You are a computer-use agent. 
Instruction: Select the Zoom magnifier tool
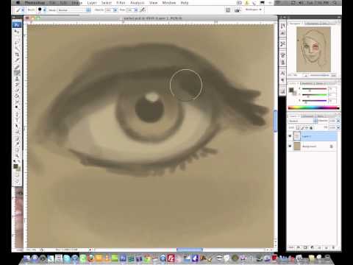17,155
